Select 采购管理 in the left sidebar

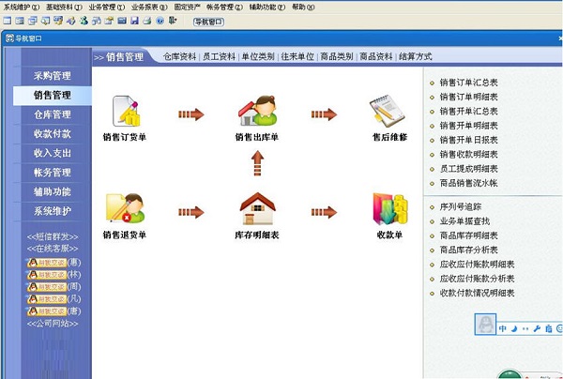[x=52, y=76]
